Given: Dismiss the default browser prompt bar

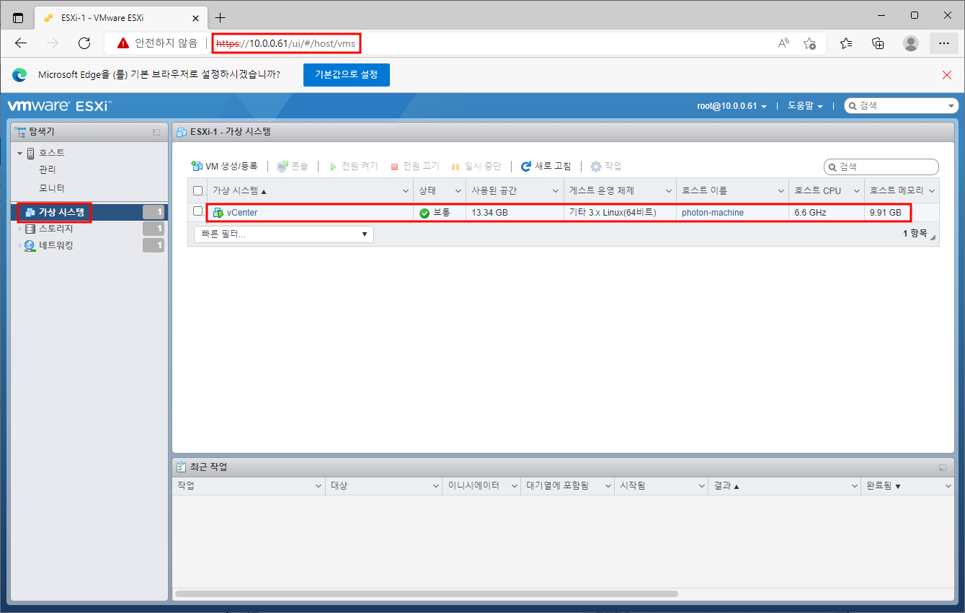Looking at the screenshot, I should click(x=947, y=74).
